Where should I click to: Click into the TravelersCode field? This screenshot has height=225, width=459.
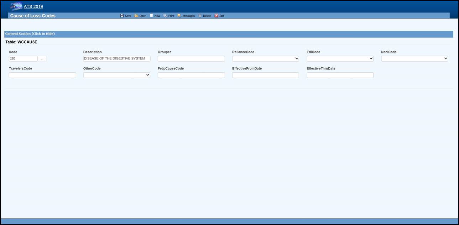coord(42,75)
